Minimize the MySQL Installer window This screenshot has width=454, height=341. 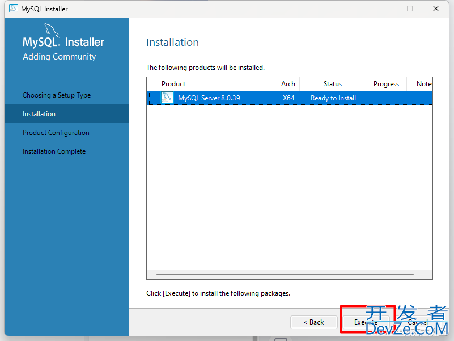pos(384,9)
